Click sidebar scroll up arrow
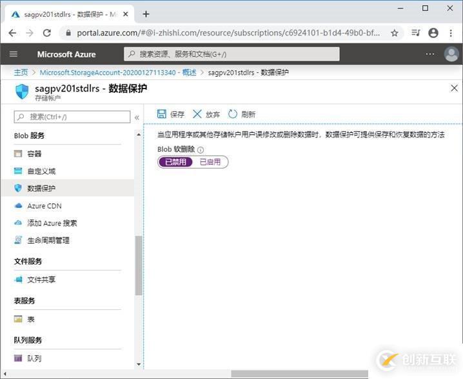Image resolution: width=463 pixels, height=379 pixels. (139, 134)
